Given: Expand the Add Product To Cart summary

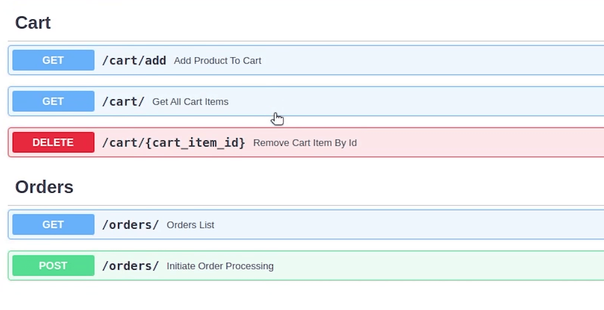Looking at the screenshot, I should pyautogui.click(x=217, y=61).
